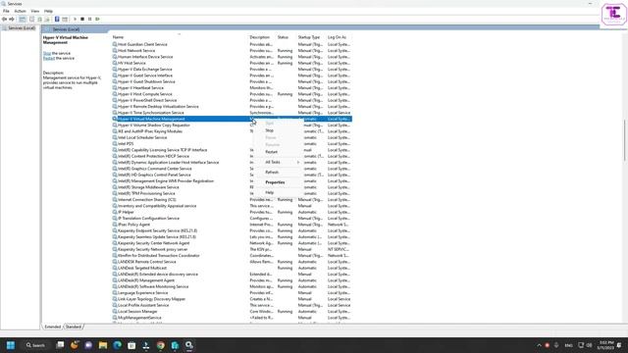Viewport: 628px width, 353px height.
Task: Open Microsoft Edge from the taskbar
Action: pyautogui.click(x=118, y=345)
